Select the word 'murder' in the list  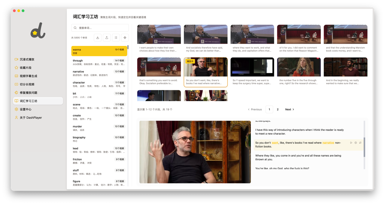point(99,128)
